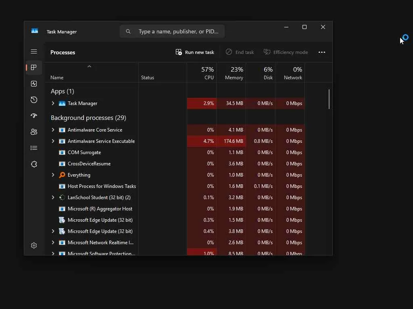Open Task Manager settings gear
The width and height of the screenshot is (413, 309).
tap(34, 245)
